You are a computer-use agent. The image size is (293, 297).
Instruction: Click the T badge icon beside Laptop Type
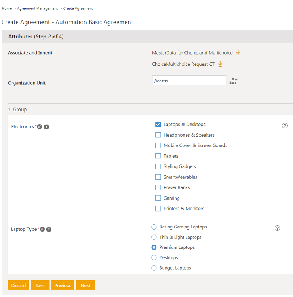click(x=49, y=229)
